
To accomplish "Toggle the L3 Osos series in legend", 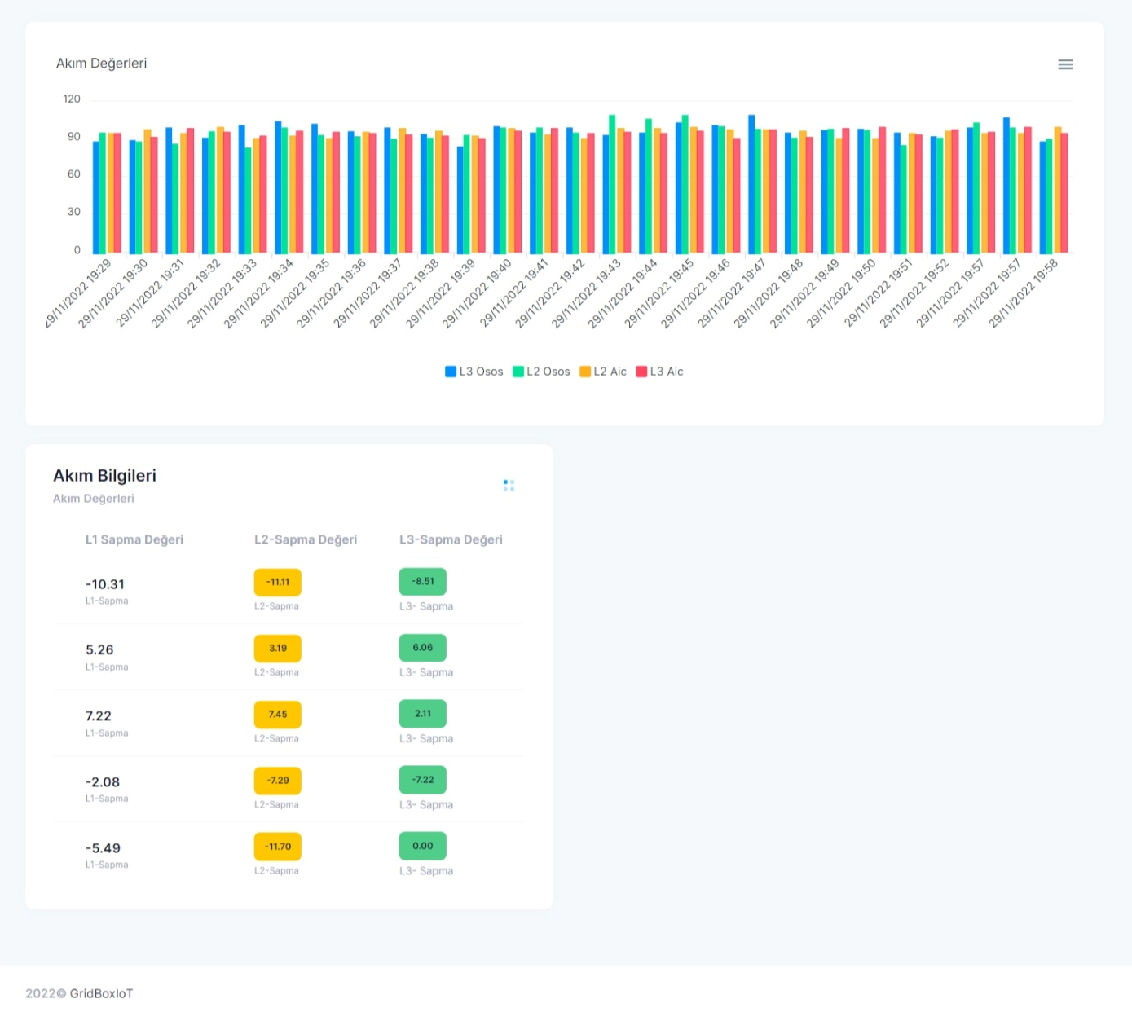I will (x=474, y=372).
